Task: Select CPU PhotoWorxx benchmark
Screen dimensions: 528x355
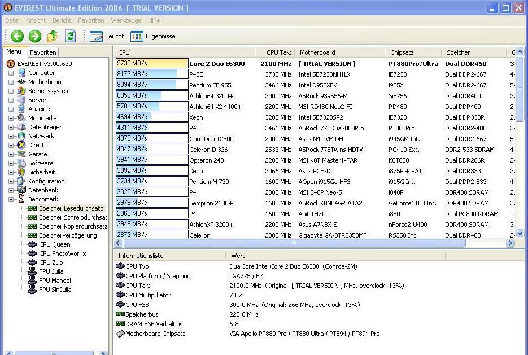Action: 62,253
